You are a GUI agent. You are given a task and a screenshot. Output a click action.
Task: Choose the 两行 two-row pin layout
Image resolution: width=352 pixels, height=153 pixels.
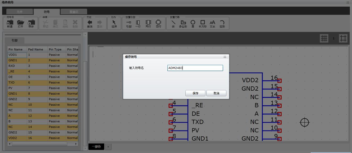point(148,24)
